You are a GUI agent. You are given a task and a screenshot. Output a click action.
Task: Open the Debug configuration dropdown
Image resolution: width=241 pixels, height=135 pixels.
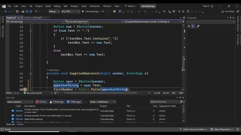click(x=54, y=12)
